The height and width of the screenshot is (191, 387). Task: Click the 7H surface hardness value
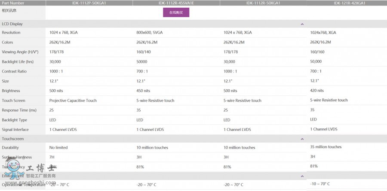52,157
